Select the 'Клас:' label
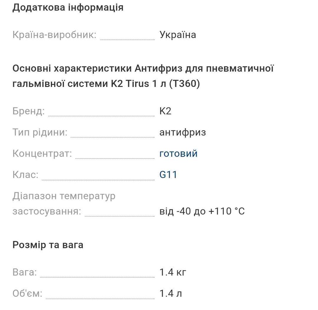Viewport: 318px width, 310px height. 25,175
